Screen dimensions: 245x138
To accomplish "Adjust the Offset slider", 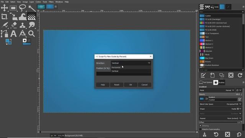I will coord(220,122).
